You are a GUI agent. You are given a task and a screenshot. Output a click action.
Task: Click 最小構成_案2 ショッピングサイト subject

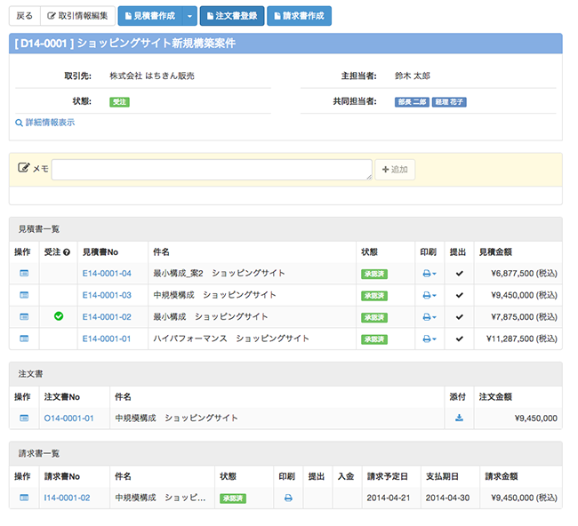[x=219, y=274]
